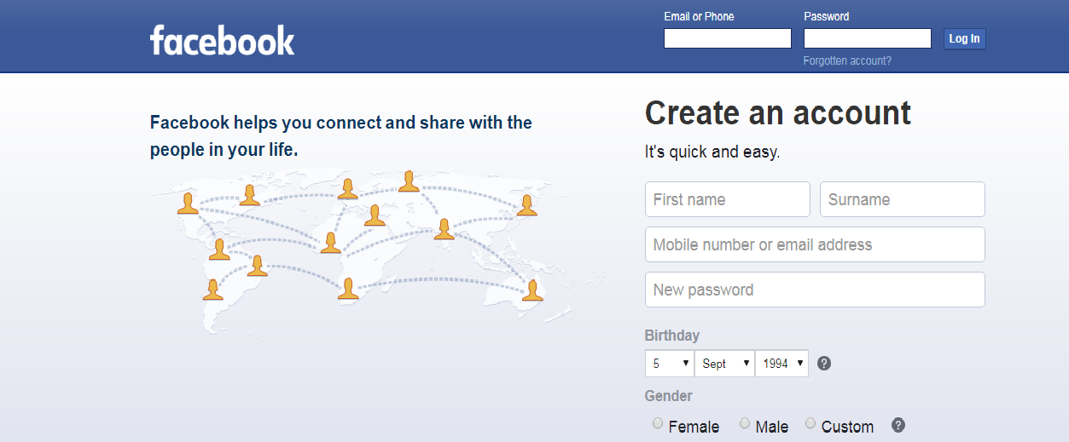Open the birthday month dropdown showing Sept
1069x442 pixels.
tap(724, 364)
